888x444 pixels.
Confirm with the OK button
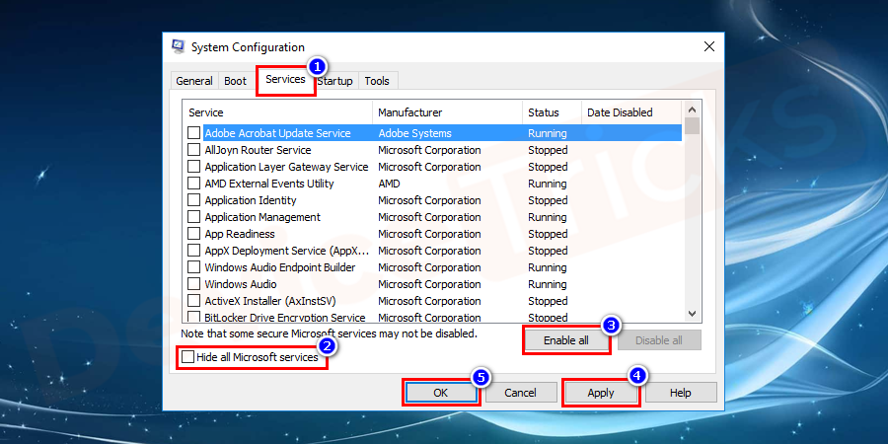click(x=441, y=393)
